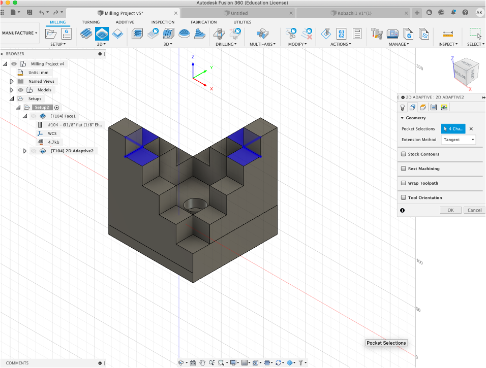Image resolution: width=486 pixels, height=368 pixels.
Task: Toggle visibility of [T104] 2D Adaptive2 operation
Action: [34, 151]
